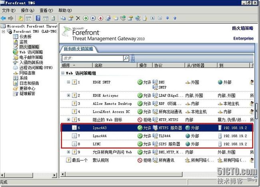
Task: Select the Lync444 rule
Action: point(100,136)
